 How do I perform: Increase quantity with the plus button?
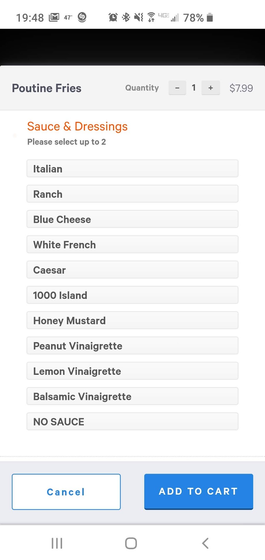[x=210, y=88]
